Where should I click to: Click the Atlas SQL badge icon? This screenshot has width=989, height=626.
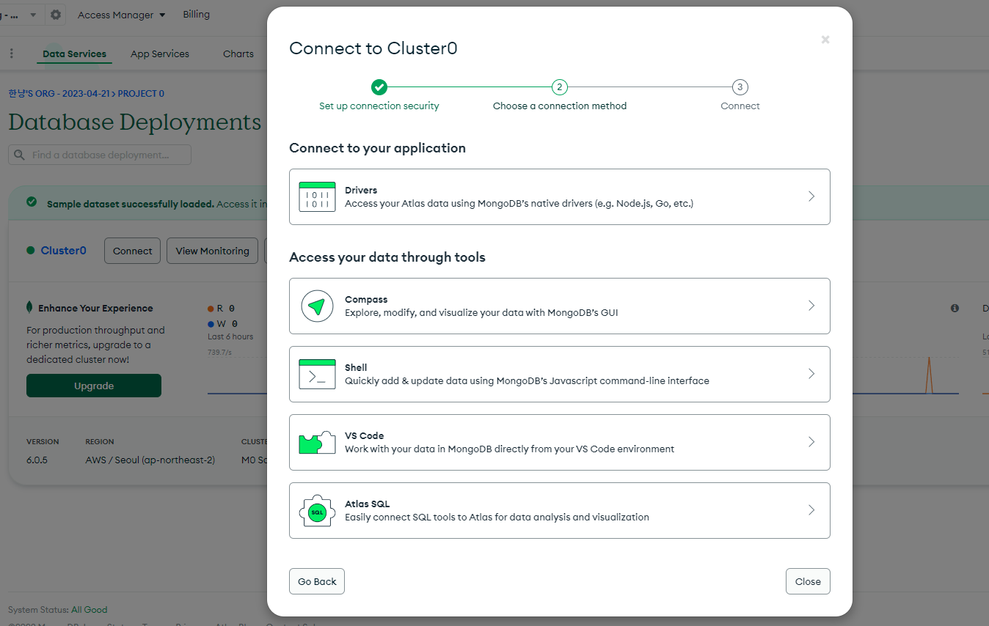(x=317, y=511)
